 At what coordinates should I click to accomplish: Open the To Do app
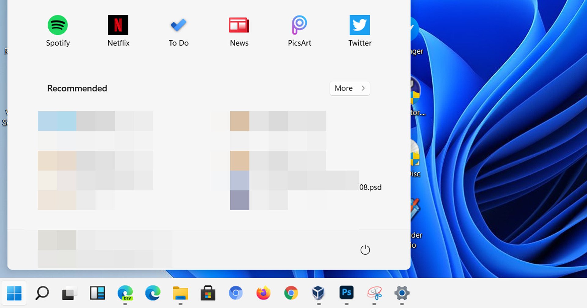pos(179,31)
